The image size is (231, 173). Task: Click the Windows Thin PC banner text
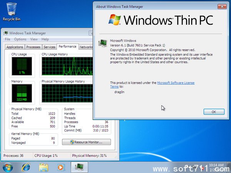pos(168,20)
